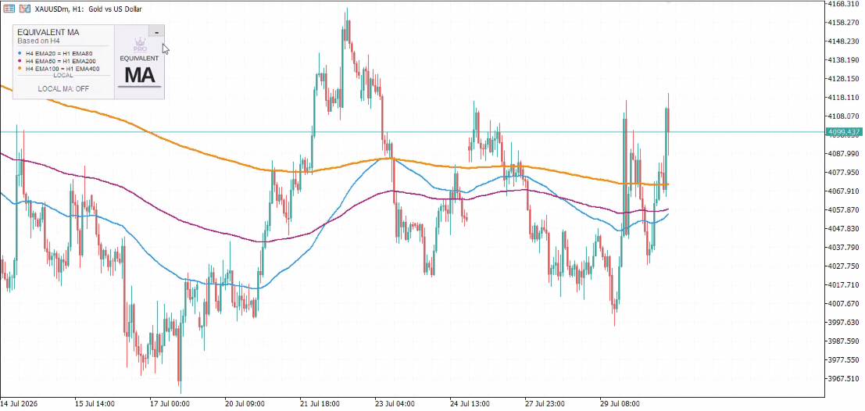Click the EQUIVALENT MA panel title
This screenshot has height=411, width=865.
48,33
